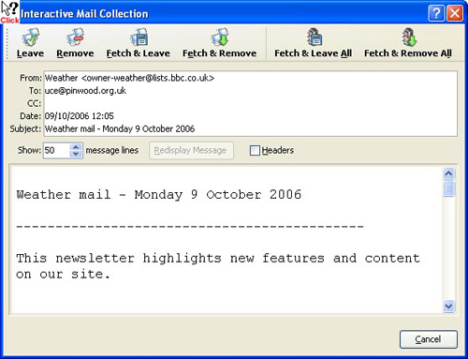Click the Redisplay Message button
Viewport: 468px width, 359px height.
(x=191, y=151)
